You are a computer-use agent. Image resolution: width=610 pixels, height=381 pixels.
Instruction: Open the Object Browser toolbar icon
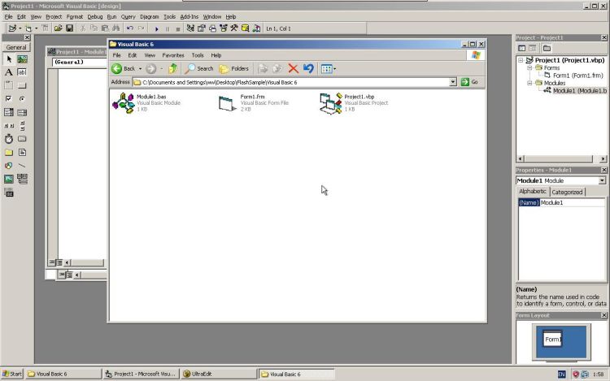pos(224,28)
